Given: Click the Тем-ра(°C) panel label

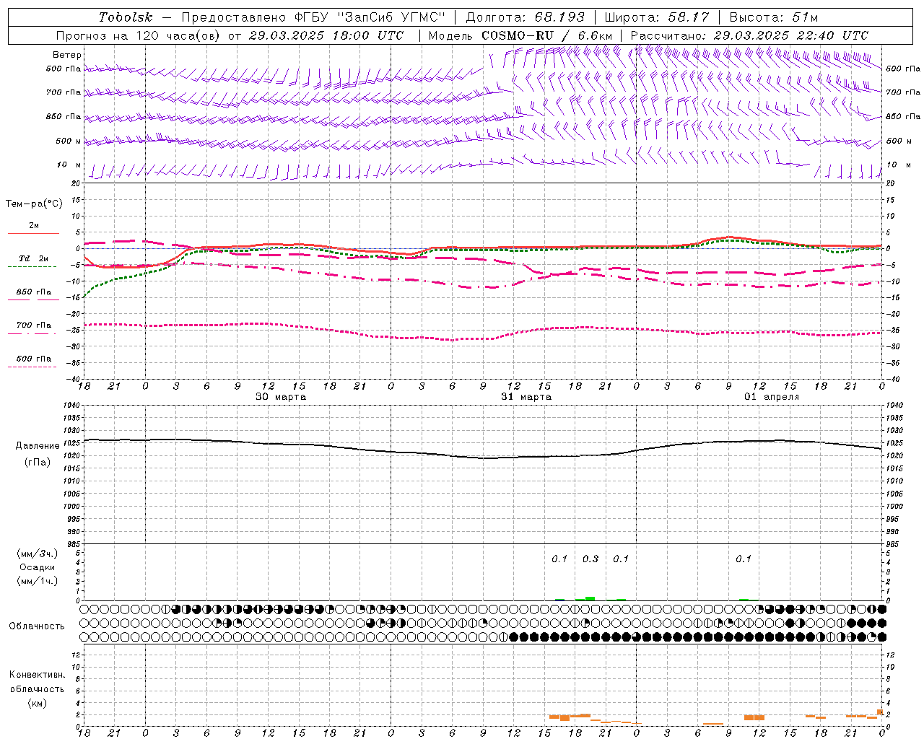Looking at the screenshot, I should [x=35, y=204].
